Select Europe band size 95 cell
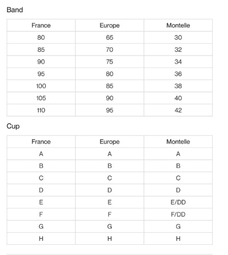 [x=109, y=110]
